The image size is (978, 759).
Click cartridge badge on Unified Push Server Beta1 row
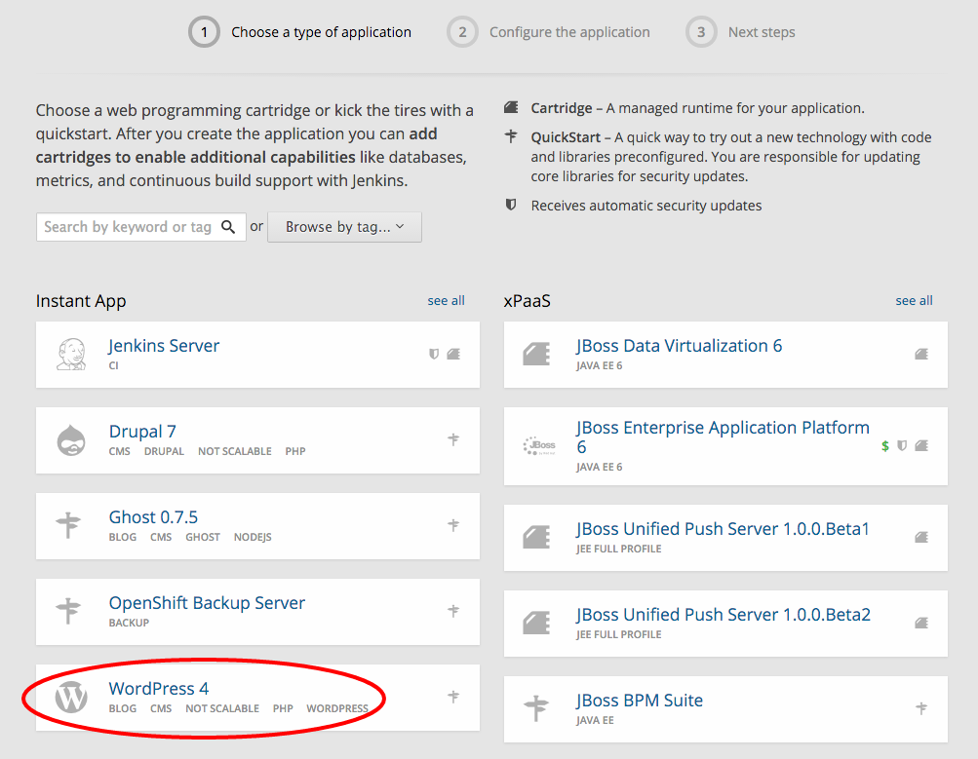pyautogui.click(x=921, y=537)
